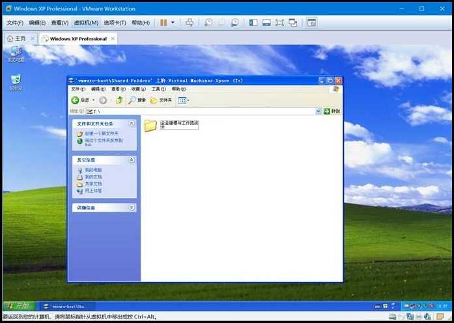Viewport: 454px width, 323px height.
Task: Click the console view icon in VMware toolbar
Action: tap(311, 23)
